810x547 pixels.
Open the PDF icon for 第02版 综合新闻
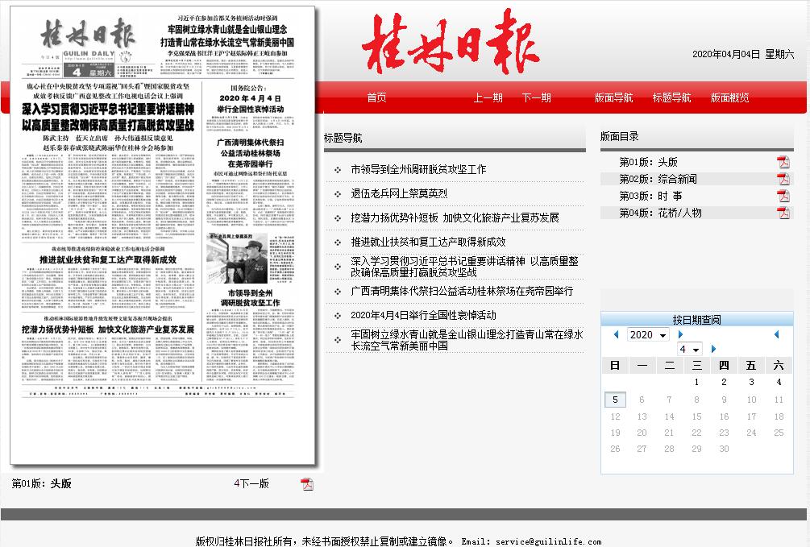[x=783, y=179]
